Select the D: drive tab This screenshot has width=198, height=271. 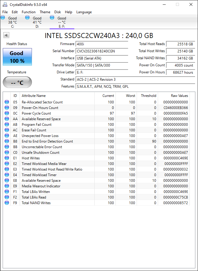coord(37,22)
